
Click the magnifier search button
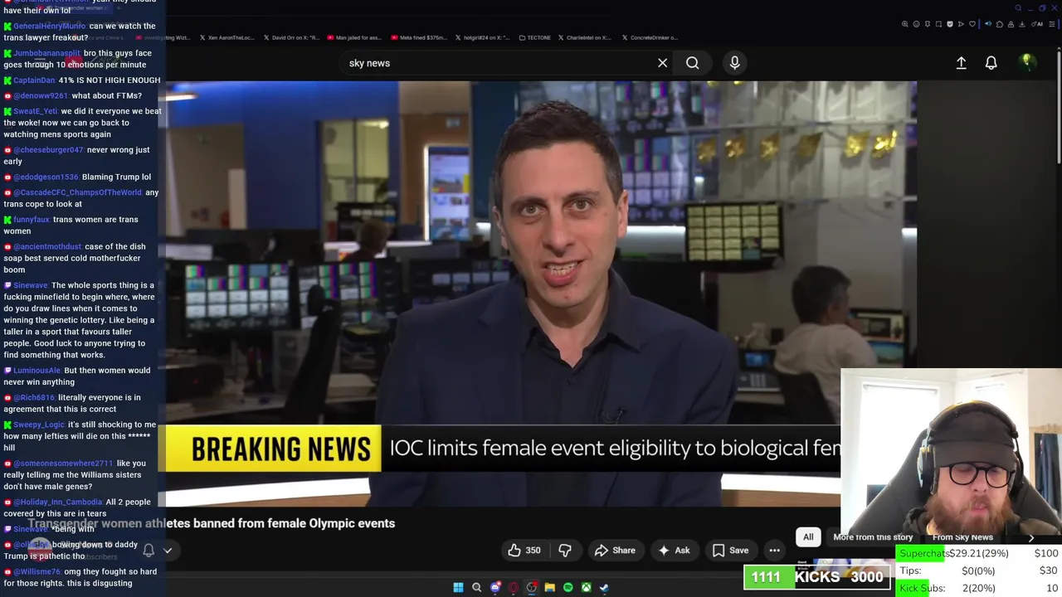click(x=692, y=63)
